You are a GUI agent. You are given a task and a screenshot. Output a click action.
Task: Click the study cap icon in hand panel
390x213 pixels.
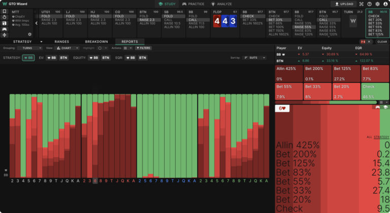tap(385, 107)
